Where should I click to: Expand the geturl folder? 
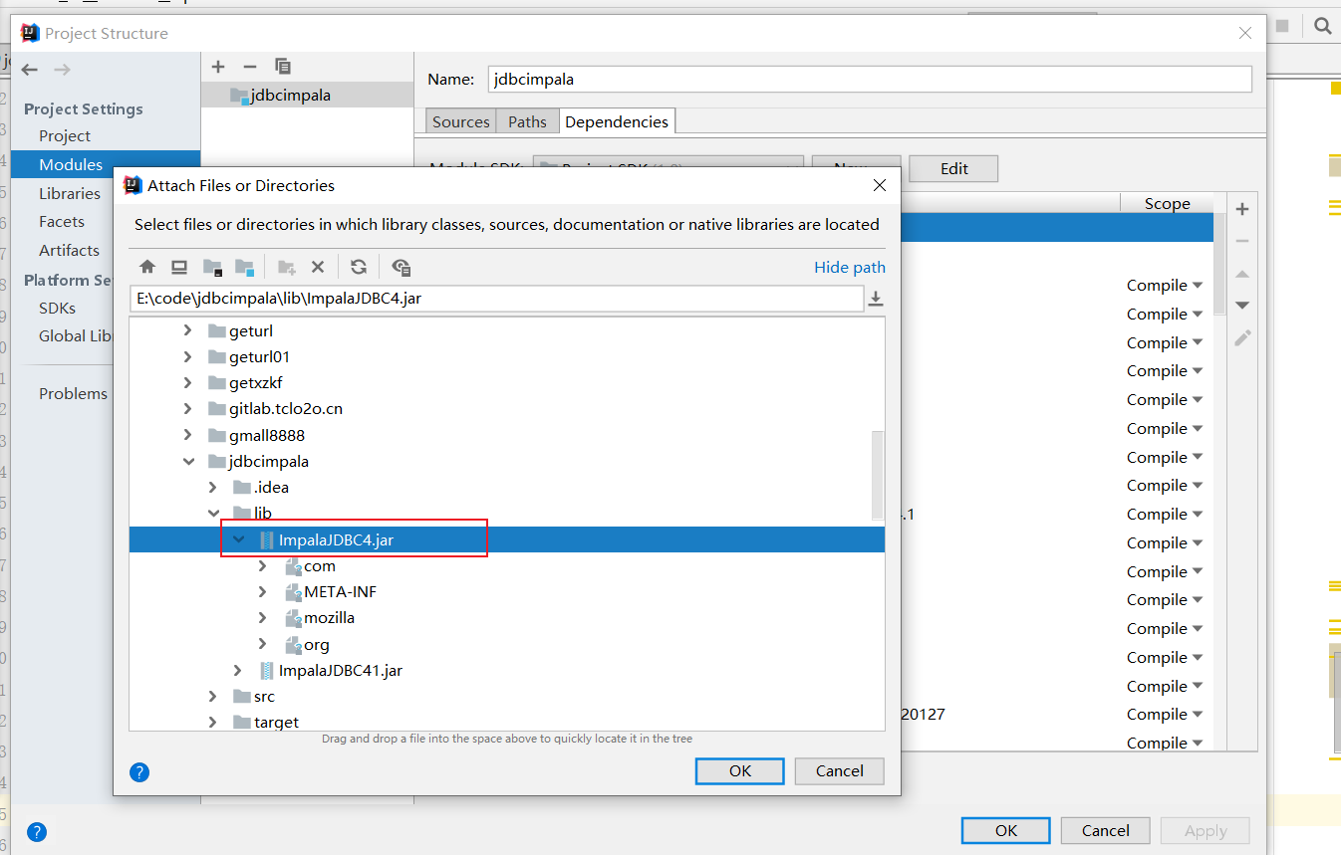187,330
